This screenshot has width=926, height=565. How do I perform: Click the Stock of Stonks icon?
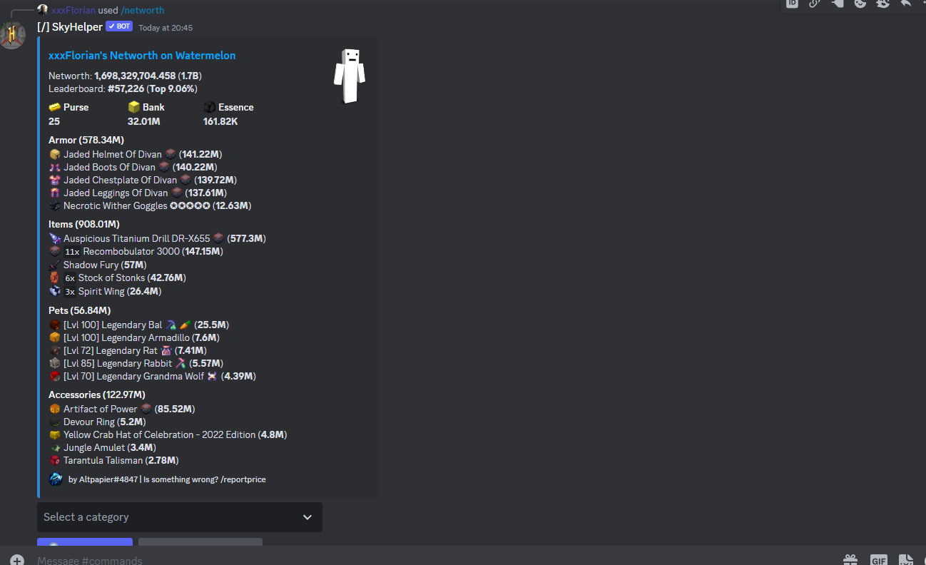point(55,278)
